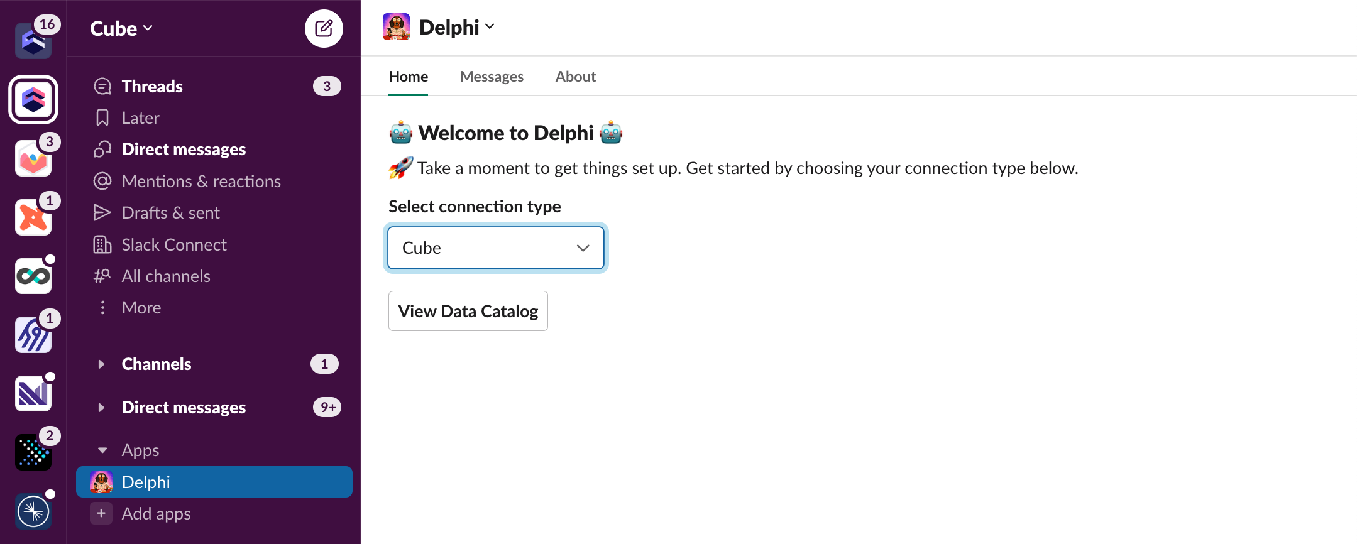This screenshot has height=544, width=1357.
Task: Select Delphi in the Apps list
Action: pyautogui.click(x=214, y=482)
